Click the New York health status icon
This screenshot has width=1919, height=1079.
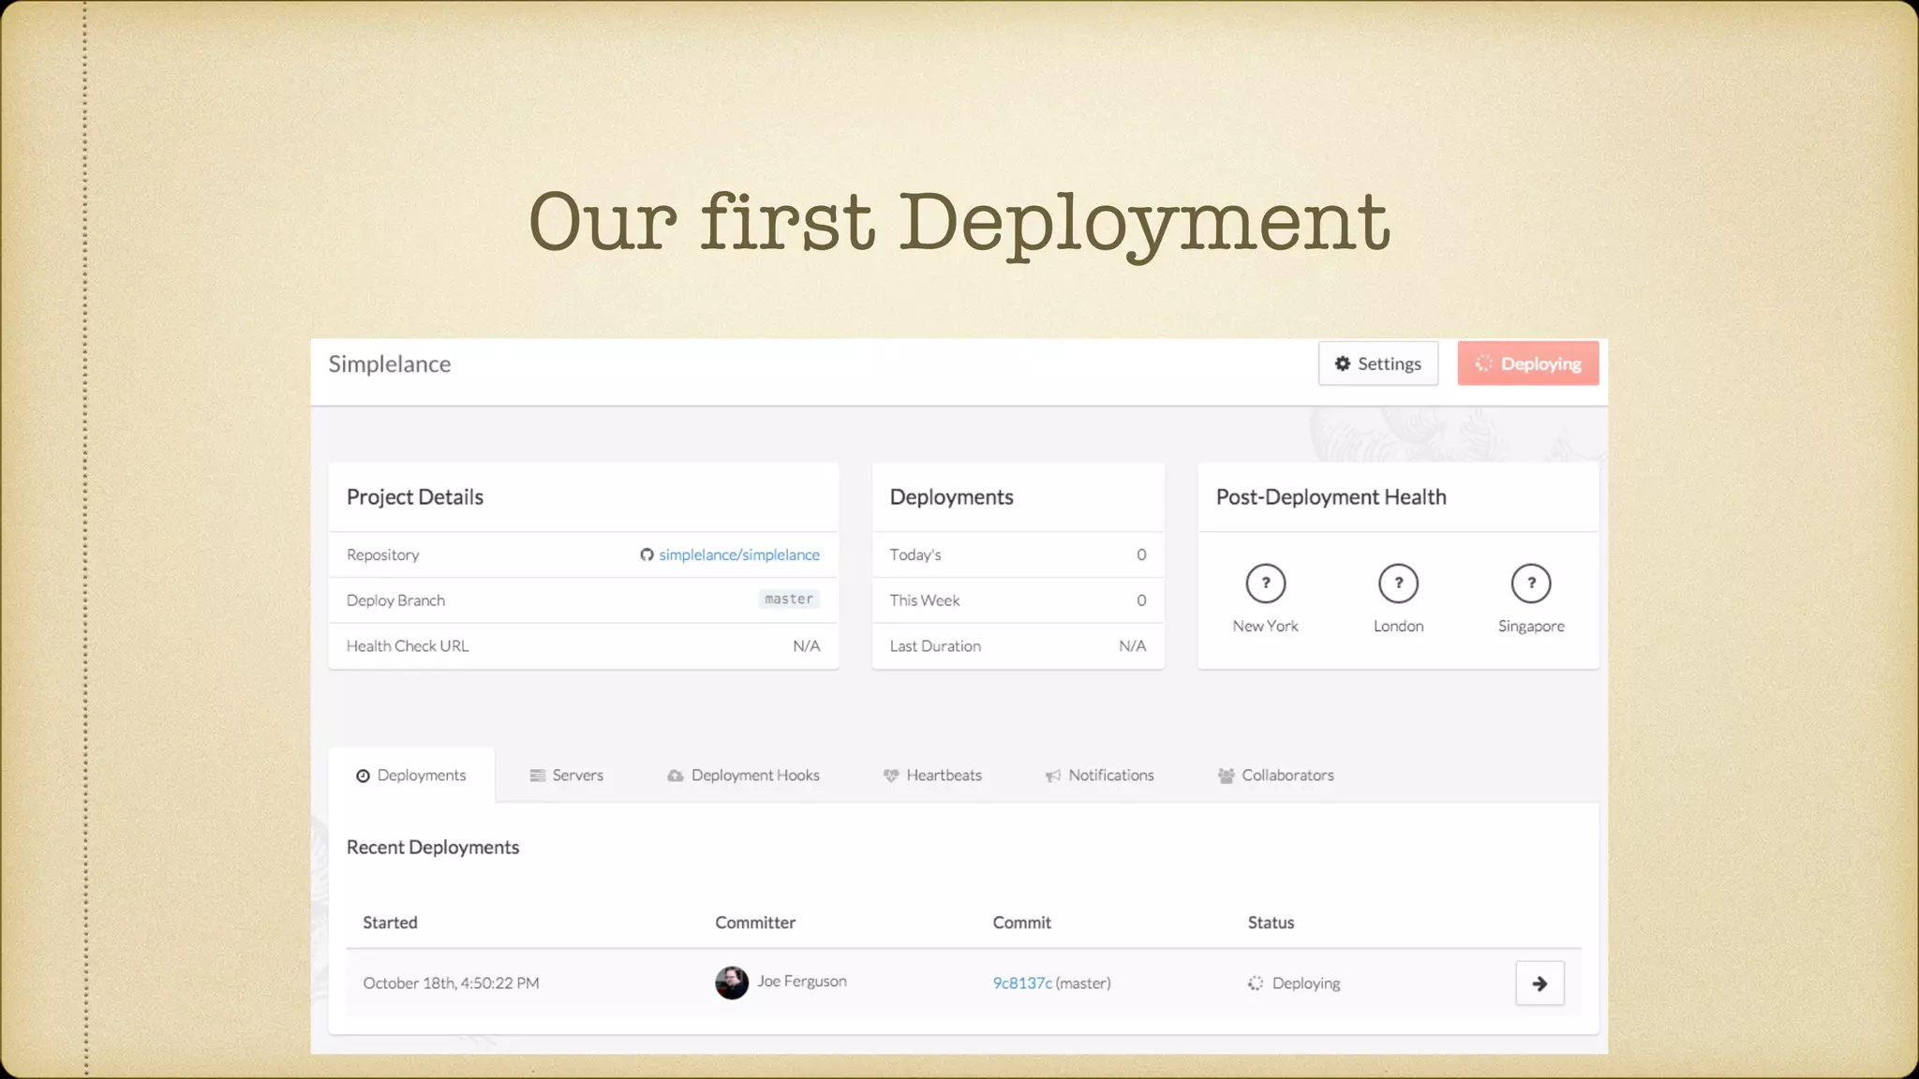tap(1265, 583)
